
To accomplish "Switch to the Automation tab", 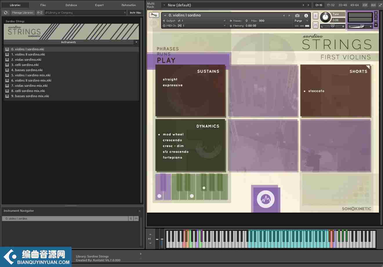I will tap(128, 5).
